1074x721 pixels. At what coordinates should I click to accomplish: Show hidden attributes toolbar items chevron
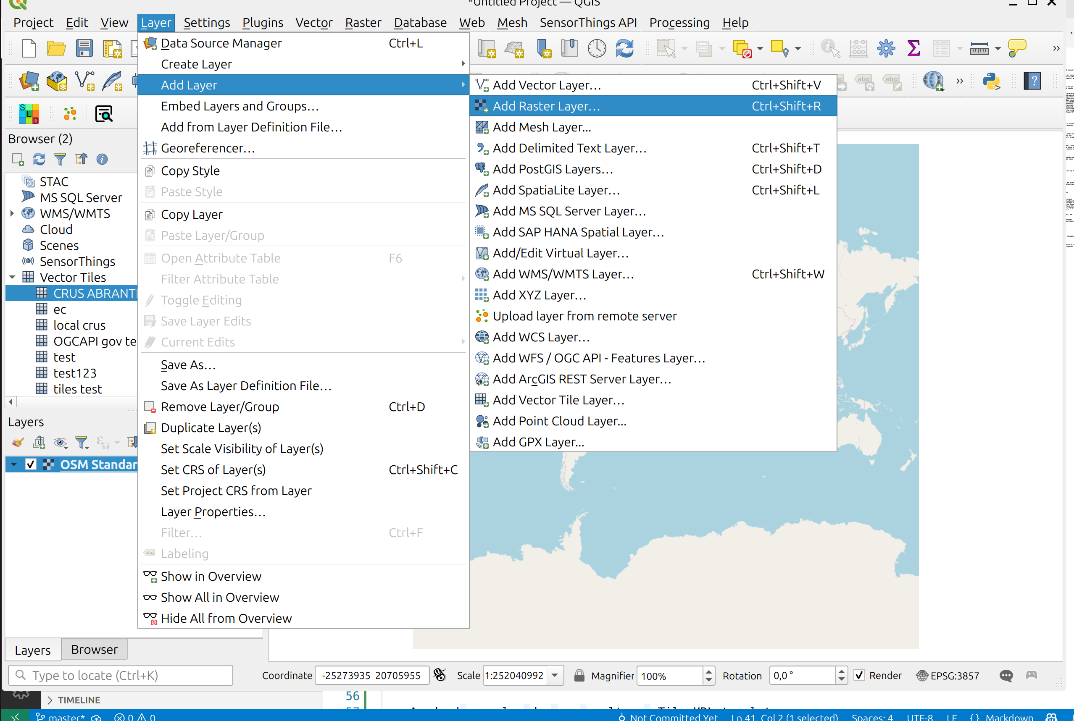coord(1056,48)
